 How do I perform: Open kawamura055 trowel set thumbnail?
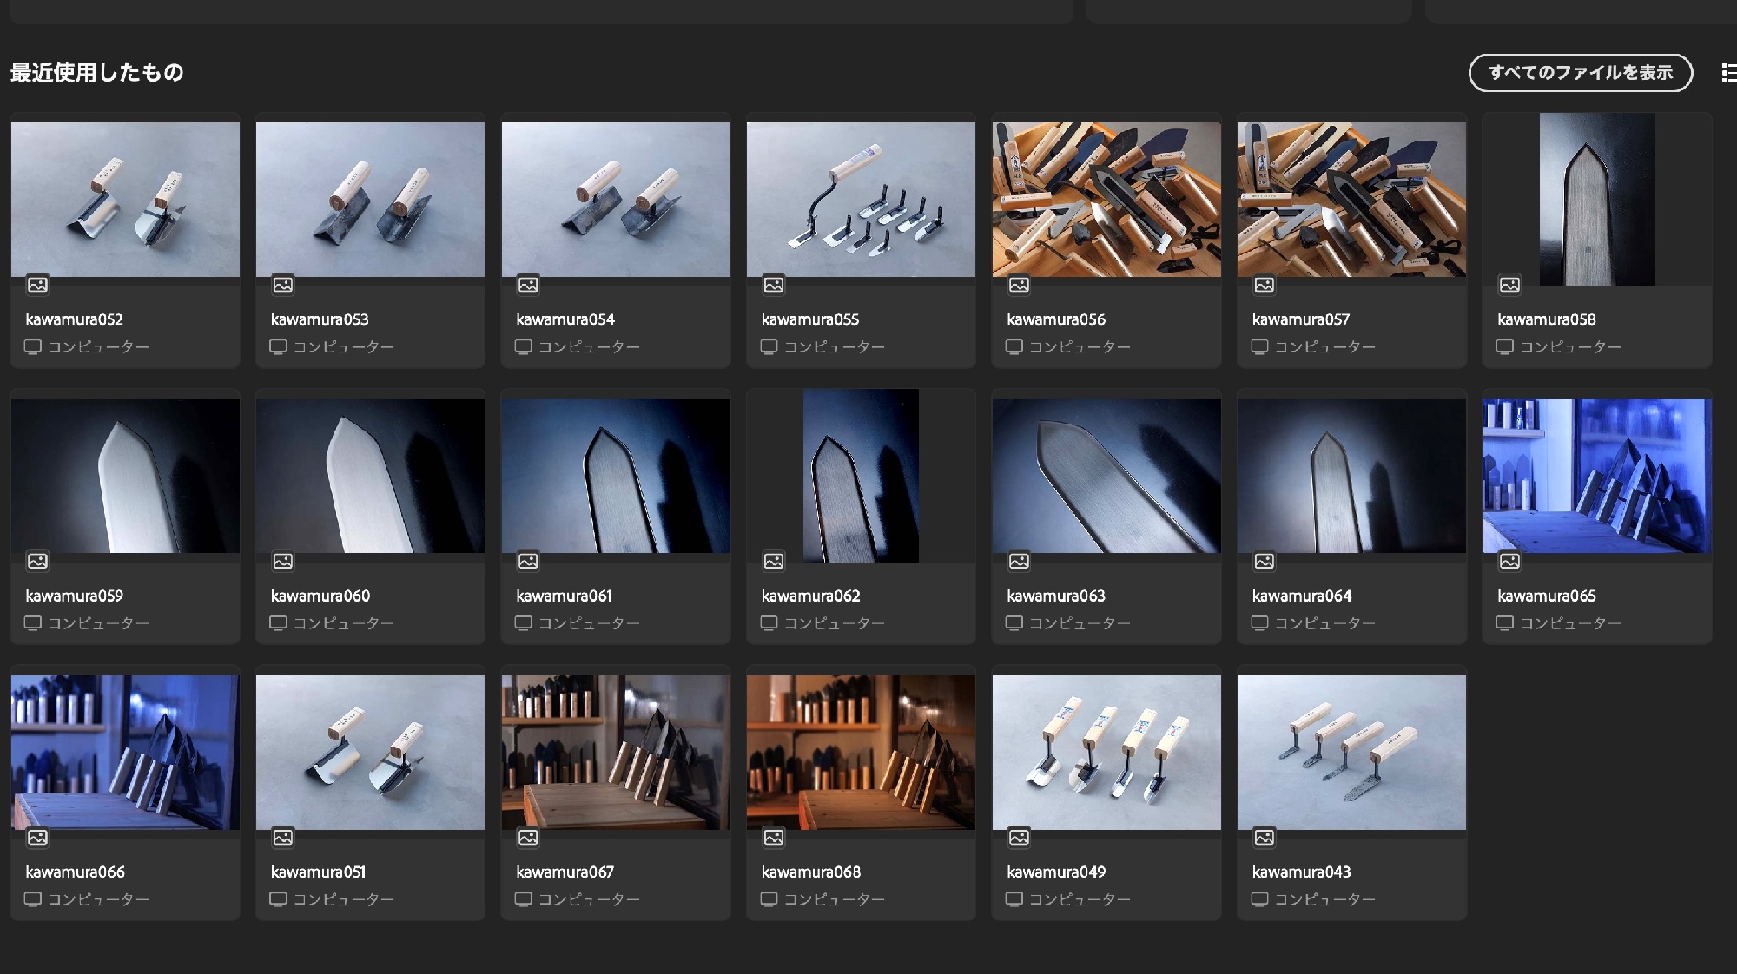tap(861, 200)
